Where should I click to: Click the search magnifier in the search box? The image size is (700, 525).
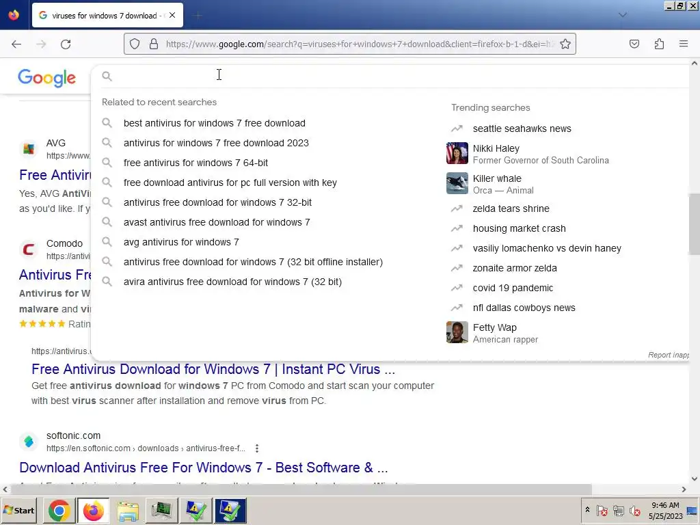click(x=107, y=77)
